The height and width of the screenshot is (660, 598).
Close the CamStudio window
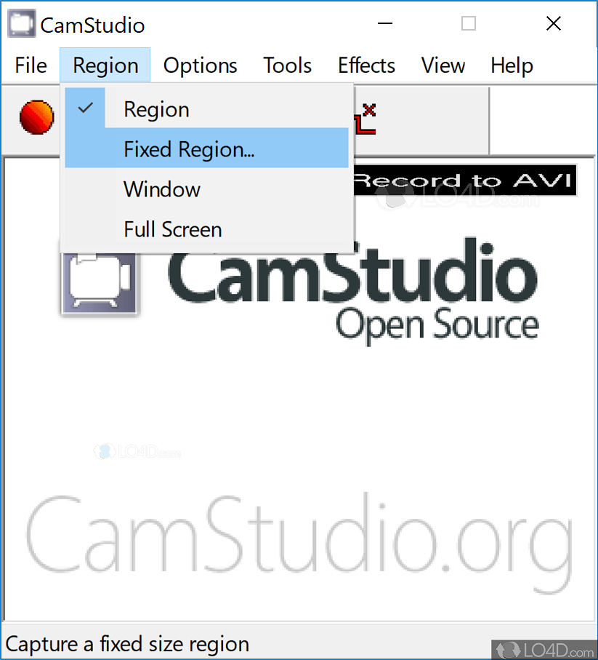554,23
